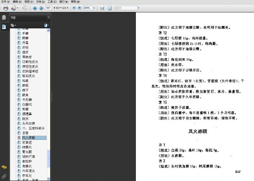Viewport: 254px width, 181px height.
Task: Show the Comments panel icon
Action: click(4, 167)
